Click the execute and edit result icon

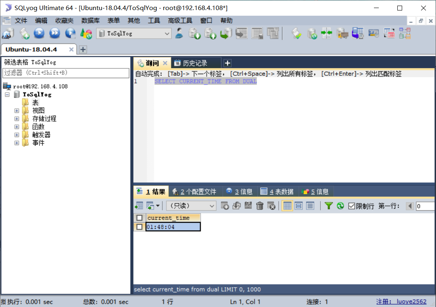point(71,33)
